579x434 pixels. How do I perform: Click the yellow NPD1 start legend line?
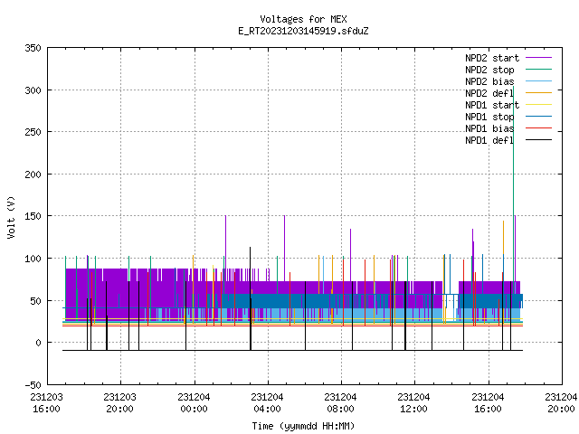(x=538, y=105)
